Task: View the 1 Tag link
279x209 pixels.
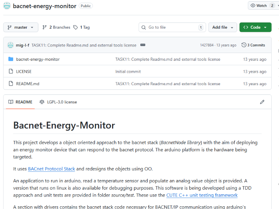Action: click(81, 27)
